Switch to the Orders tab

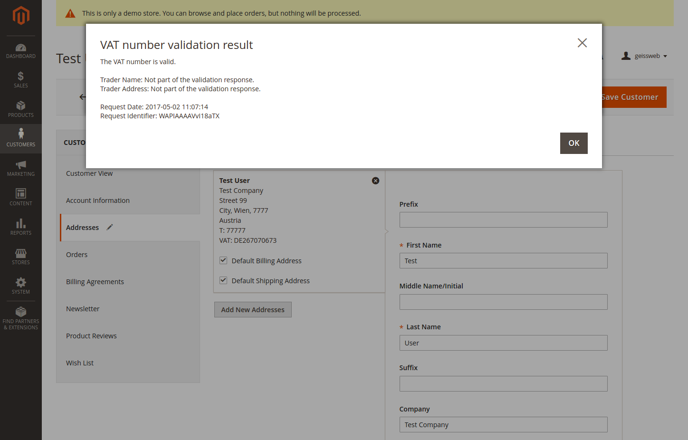77,255
